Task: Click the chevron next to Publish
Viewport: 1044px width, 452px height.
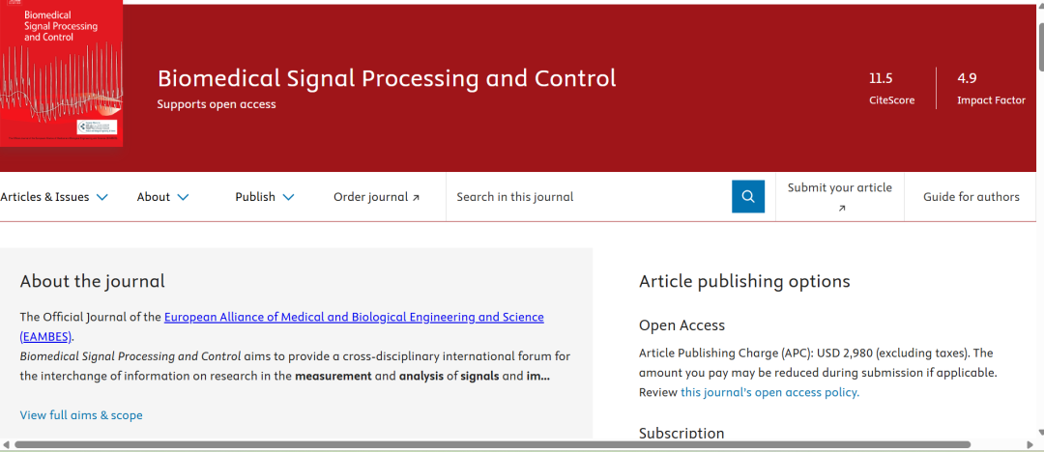Action: click(x=288, y=197)
